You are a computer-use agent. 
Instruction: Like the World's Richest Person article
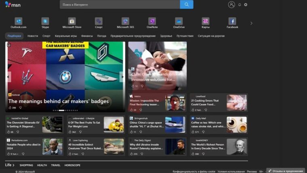[193, 154]
